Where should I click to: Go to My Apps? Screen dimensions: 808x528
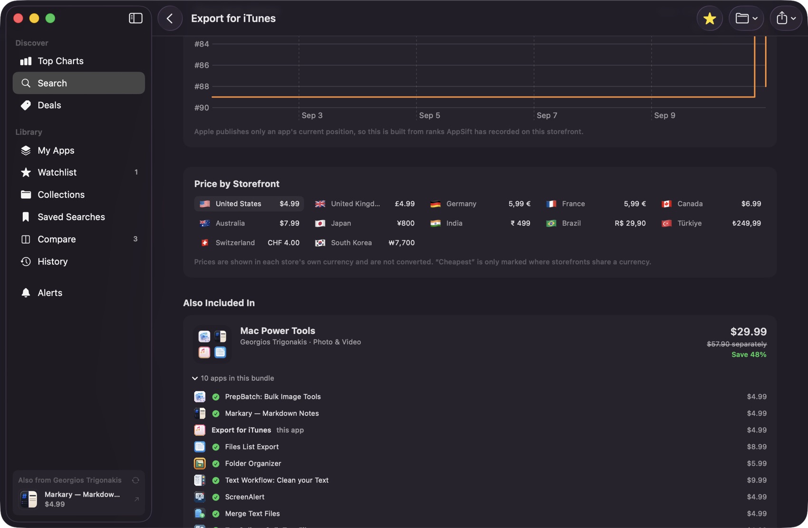[79, 150]
